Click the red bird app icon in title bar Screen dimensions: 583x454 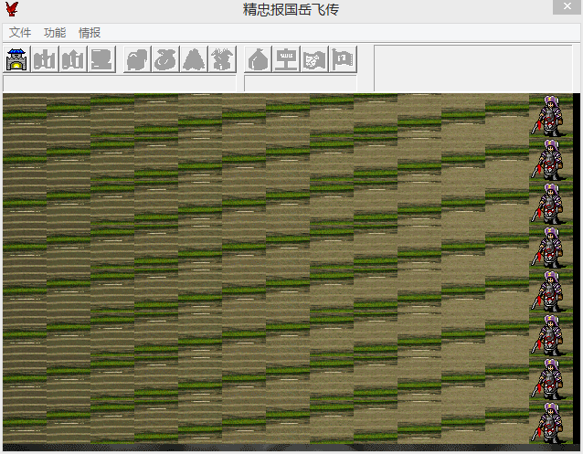click(x=12, y=9)
